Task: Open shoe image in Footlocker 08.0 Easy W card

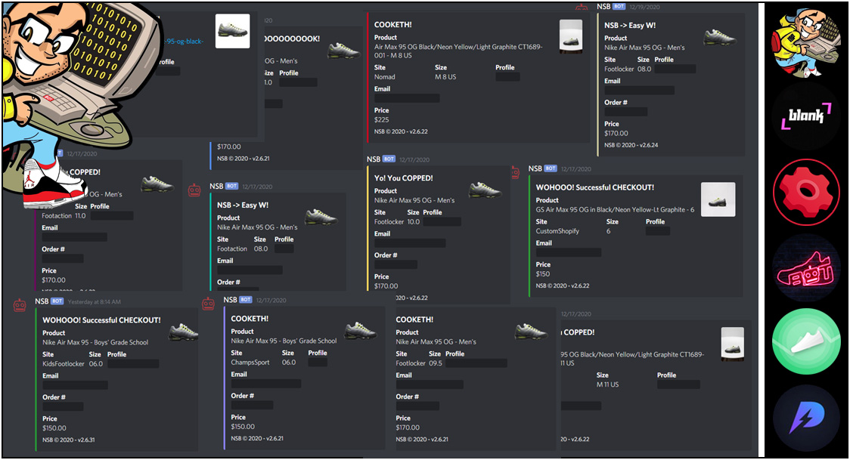Action: (720, 37)
